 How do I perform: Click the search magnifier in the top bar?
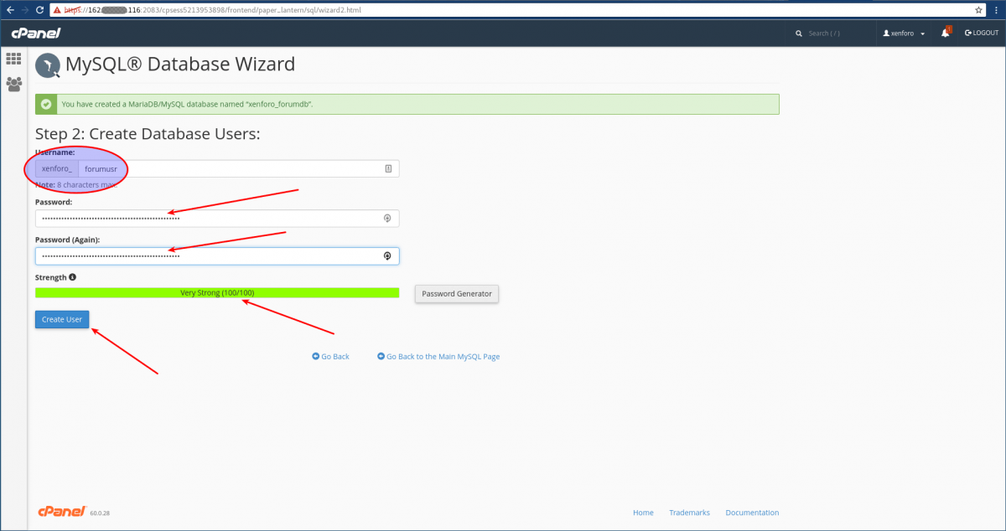click(798, 33)
